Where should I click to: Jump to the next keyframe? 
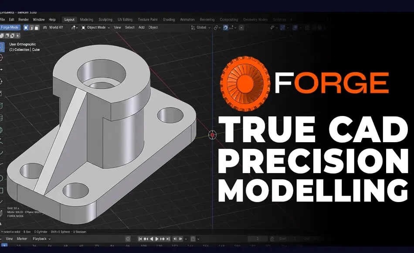pos(163,239)
